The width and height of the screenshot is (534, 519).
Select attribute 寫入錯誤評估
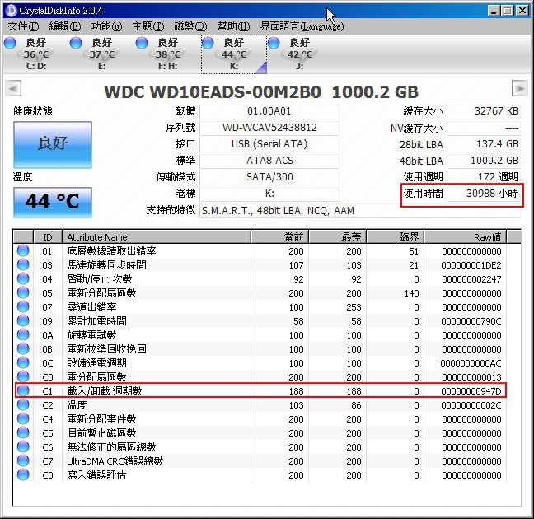click(x=96, y=475)
